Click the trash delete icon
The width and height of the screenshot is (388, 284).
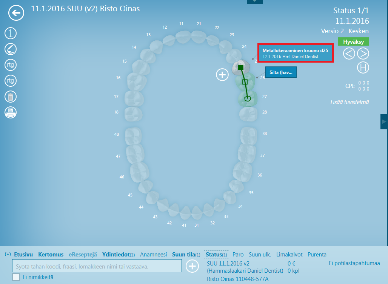tap(11, 97)
